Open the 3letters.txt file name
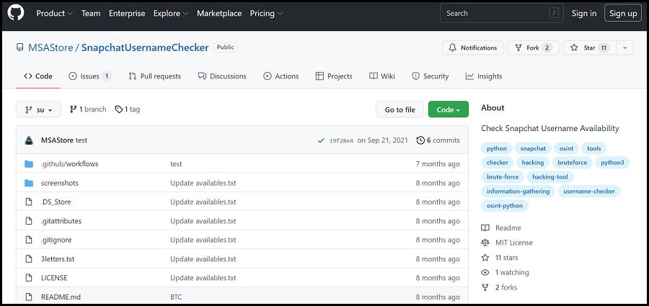649x306 pixels. point(58,259)
